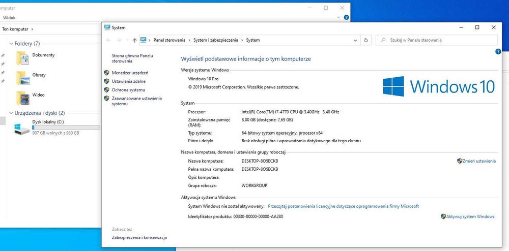
Task: Open Menedżer urządzeń link
Action: [130, 73]
